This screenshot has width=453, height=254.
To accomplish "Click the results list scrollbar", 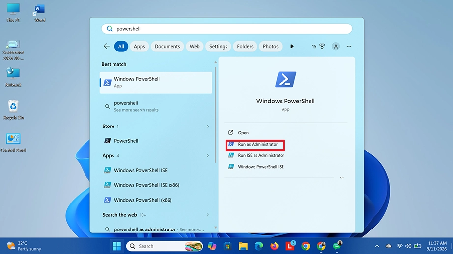I will (216, 114).
